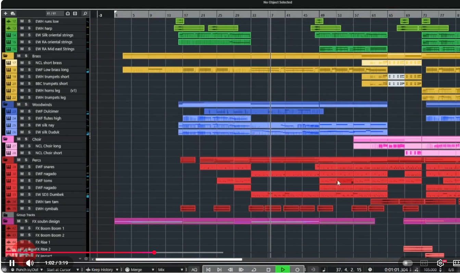The image size is (460, 273).
Task: Toggle the cycle loop transport icon
Action: 254,270
